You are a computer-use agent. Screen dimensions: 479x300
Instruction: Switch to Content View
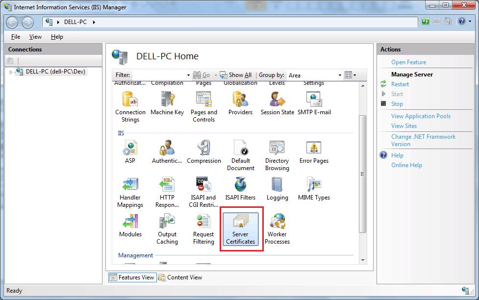point(184,277)
